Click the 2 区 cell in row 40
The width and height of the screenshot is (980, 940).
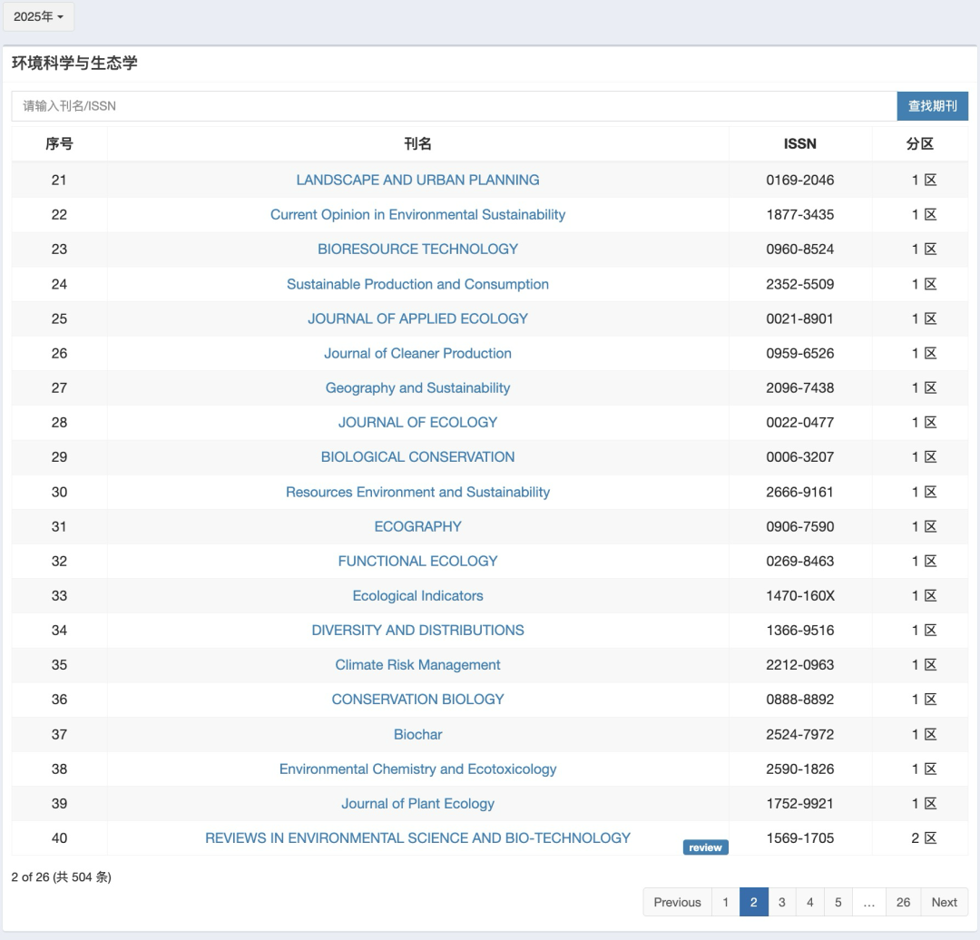pyautogui.click(x=920, y=838)
